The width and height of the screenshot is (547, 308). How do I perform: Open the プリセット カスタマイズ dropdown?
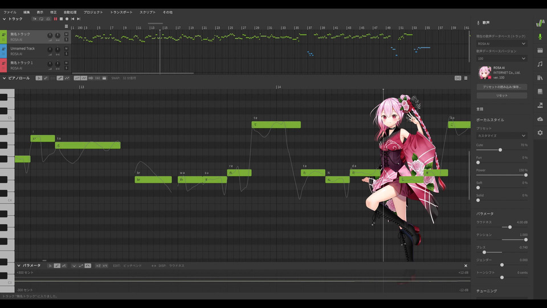(501, 136)
